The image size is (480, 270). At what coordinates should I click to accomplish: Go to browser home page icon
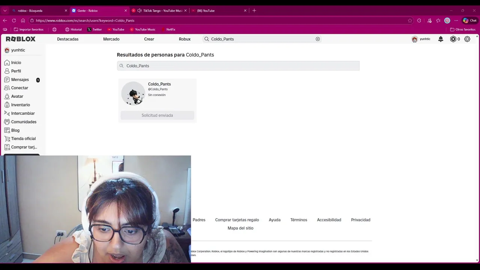tap(23, 21)
